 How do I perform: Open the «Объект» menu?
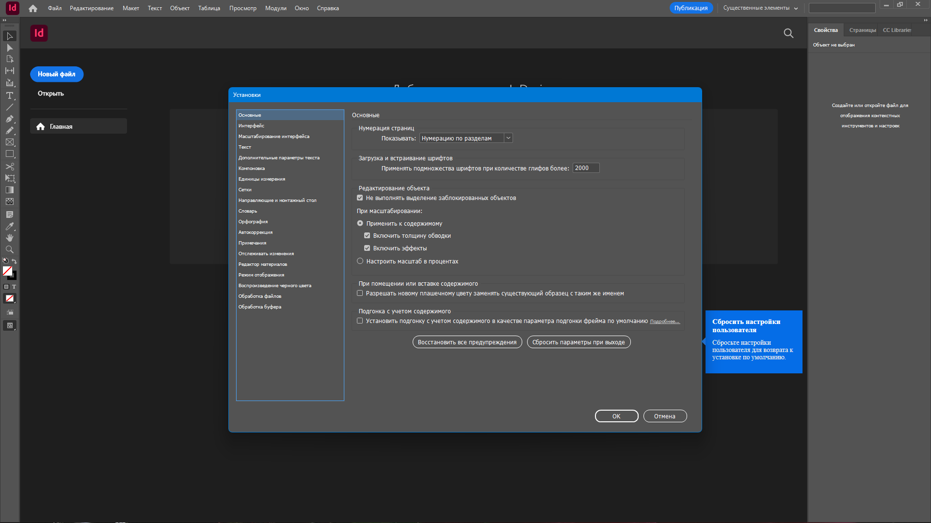click(x=179, y=8)
